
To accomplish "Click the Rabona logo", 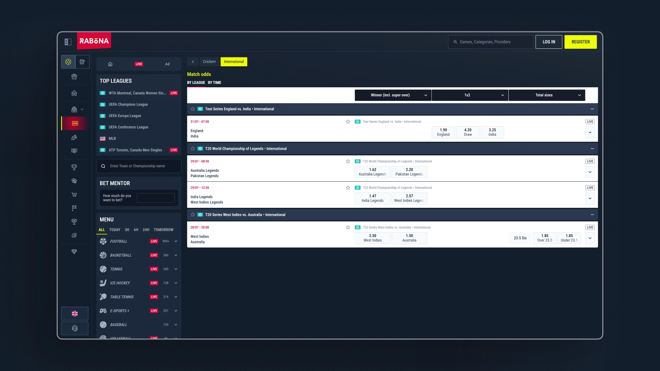I will (x=94, y=41).
